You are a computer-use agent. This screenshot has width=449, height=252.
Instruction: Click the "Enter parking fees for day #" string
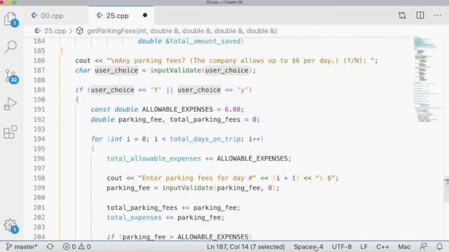(x=197, y=178)
